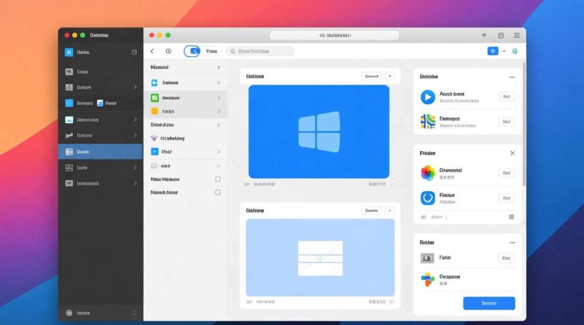Select the top item in dark sidebar
The image size is (584, 325).
pos(100,52)
